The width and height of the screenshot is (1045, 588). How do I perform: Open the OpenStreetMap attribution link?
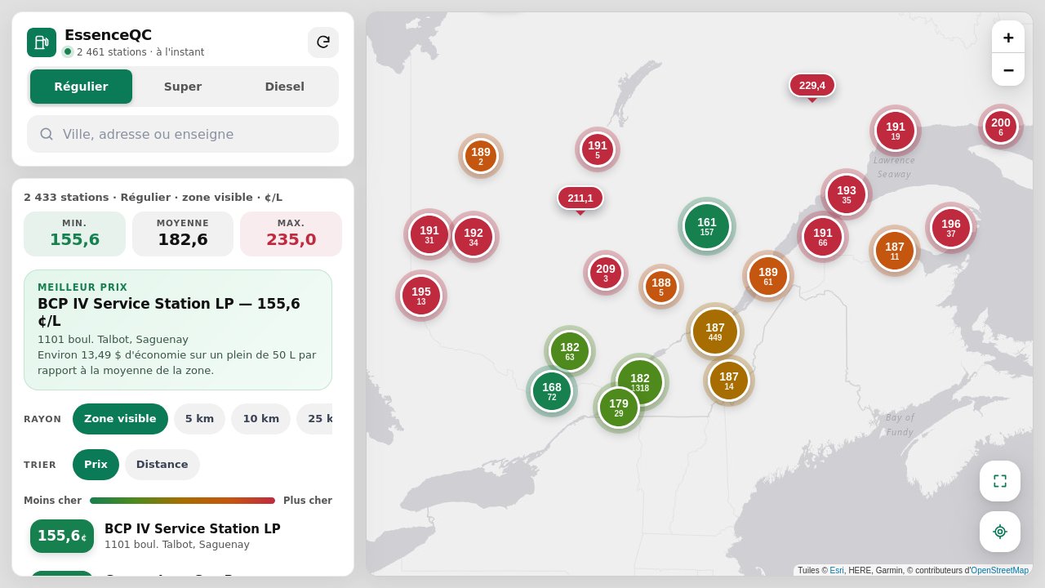pyautogui.click(x=999, y=570)
